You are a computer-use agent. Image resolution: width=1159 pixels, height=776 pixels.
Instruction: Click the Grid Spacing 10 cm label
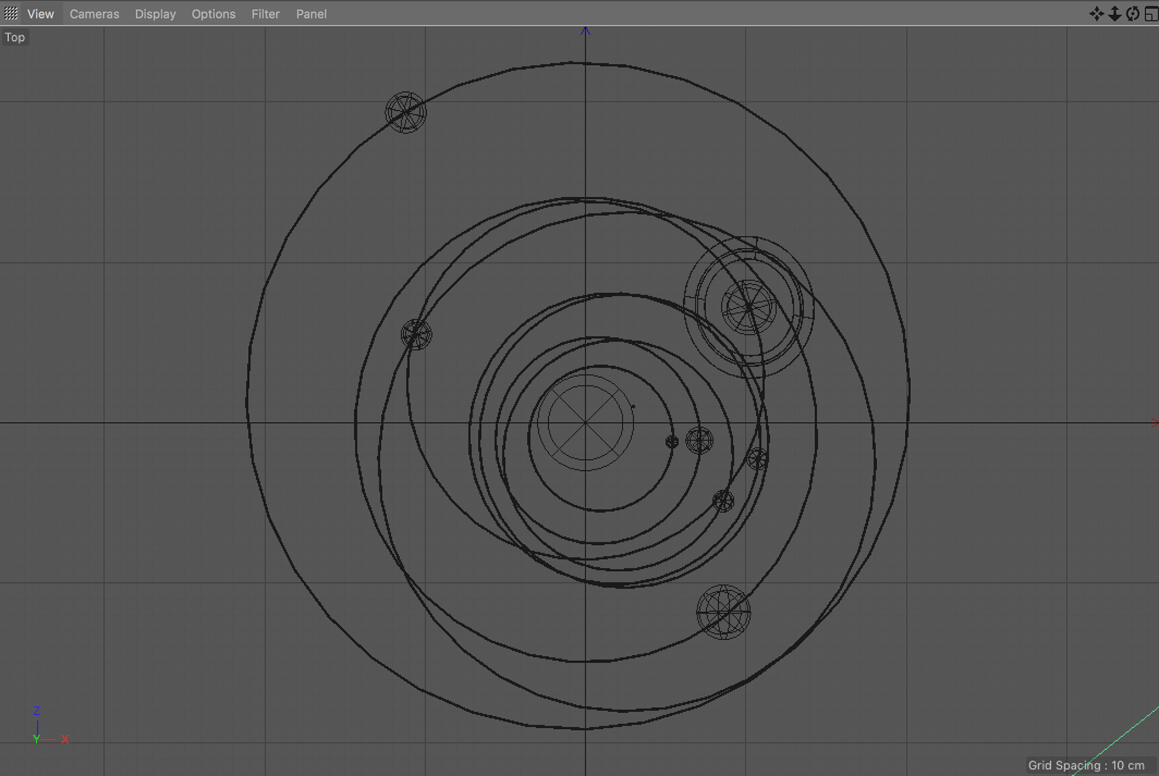coord(1086,765)
